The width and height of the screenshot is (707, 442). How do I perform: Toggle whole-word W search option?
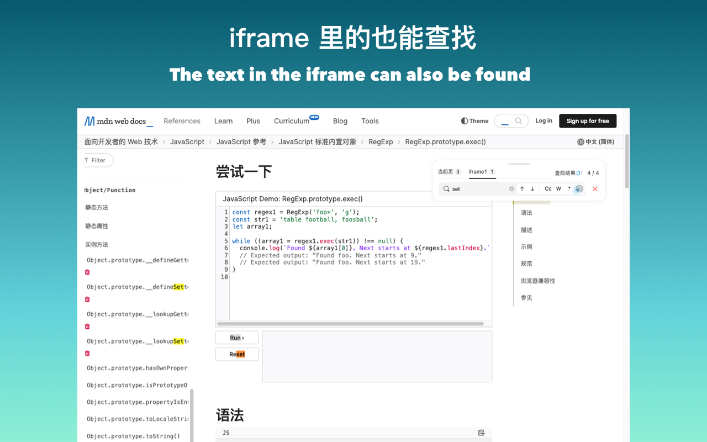[x=558, y=189]
